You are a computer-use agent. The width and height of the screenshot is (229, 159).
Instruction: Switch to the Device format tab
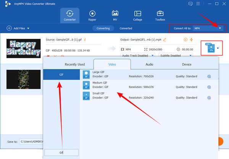[187, 64]
